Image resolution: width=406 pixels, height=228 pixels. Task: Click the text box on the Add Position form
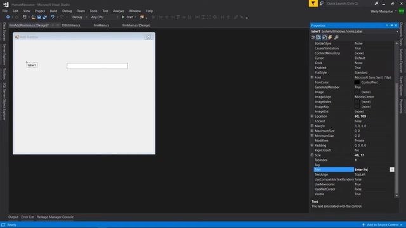[97, 66]
